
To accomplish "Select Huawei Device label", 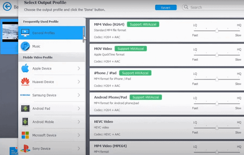I will coord(43,82).
